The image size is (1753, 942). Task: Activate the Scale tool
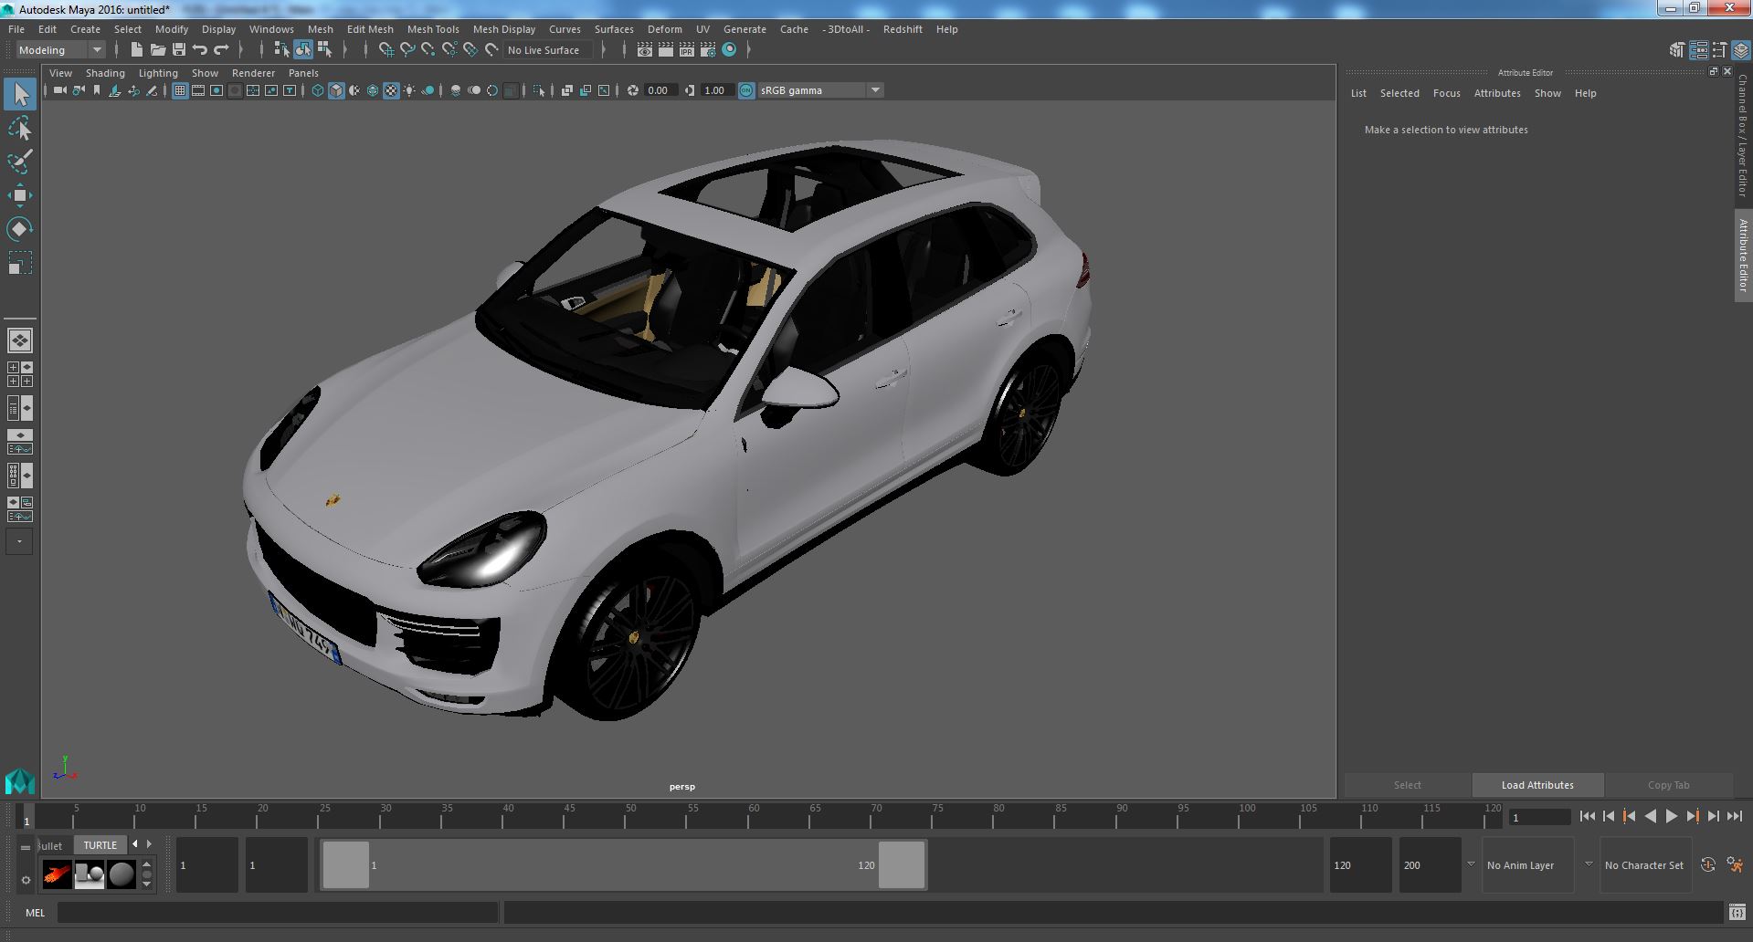(x=19, y=263)
